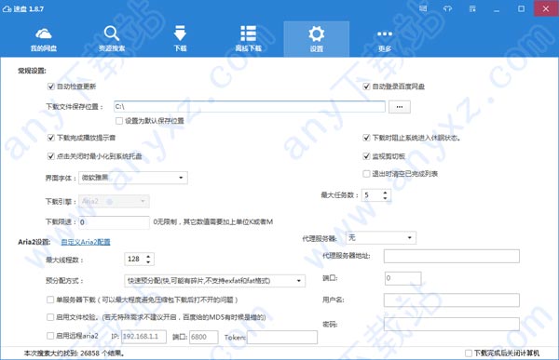559x360 pixels.
Task: Open the 自定义Aria2配置 link
Action: click(x=86, y=242)
